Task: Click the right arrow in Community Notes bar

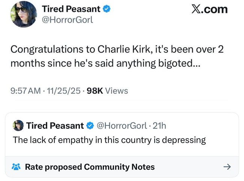Action: pyautogui.click(x=226, y=167)
